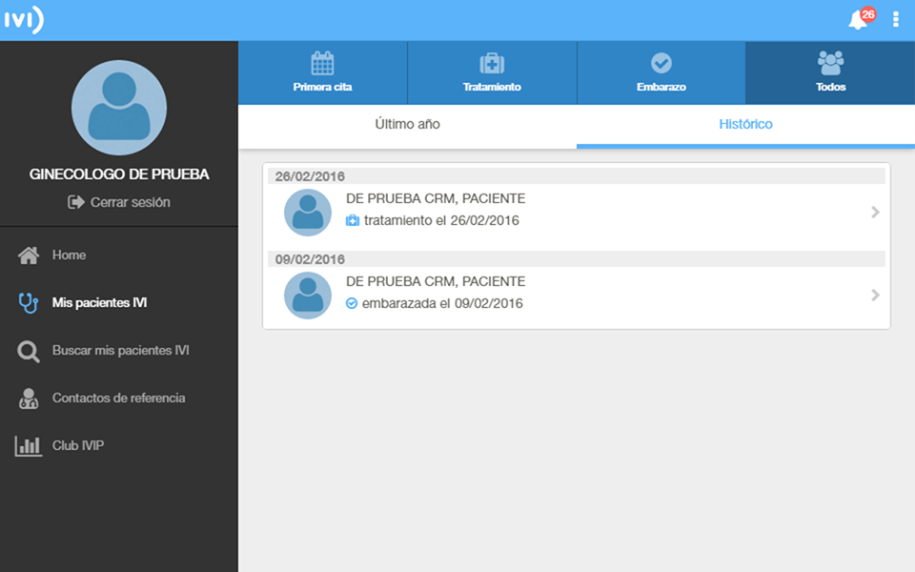Image resolution: width=915 pixels, height=572 pixels.
Task: Click the Home house icon
Action: point(28,255)
